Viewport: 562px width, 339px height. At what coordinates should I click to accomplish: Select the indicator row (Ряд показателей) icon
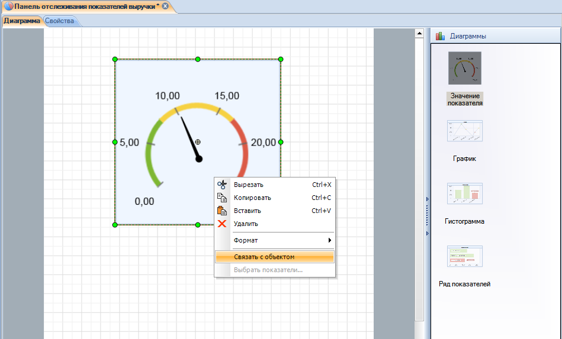tap(465, 256)
